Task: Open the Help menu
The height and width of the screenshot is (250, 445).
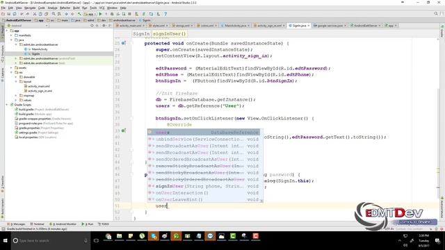Action: [123, 8]
